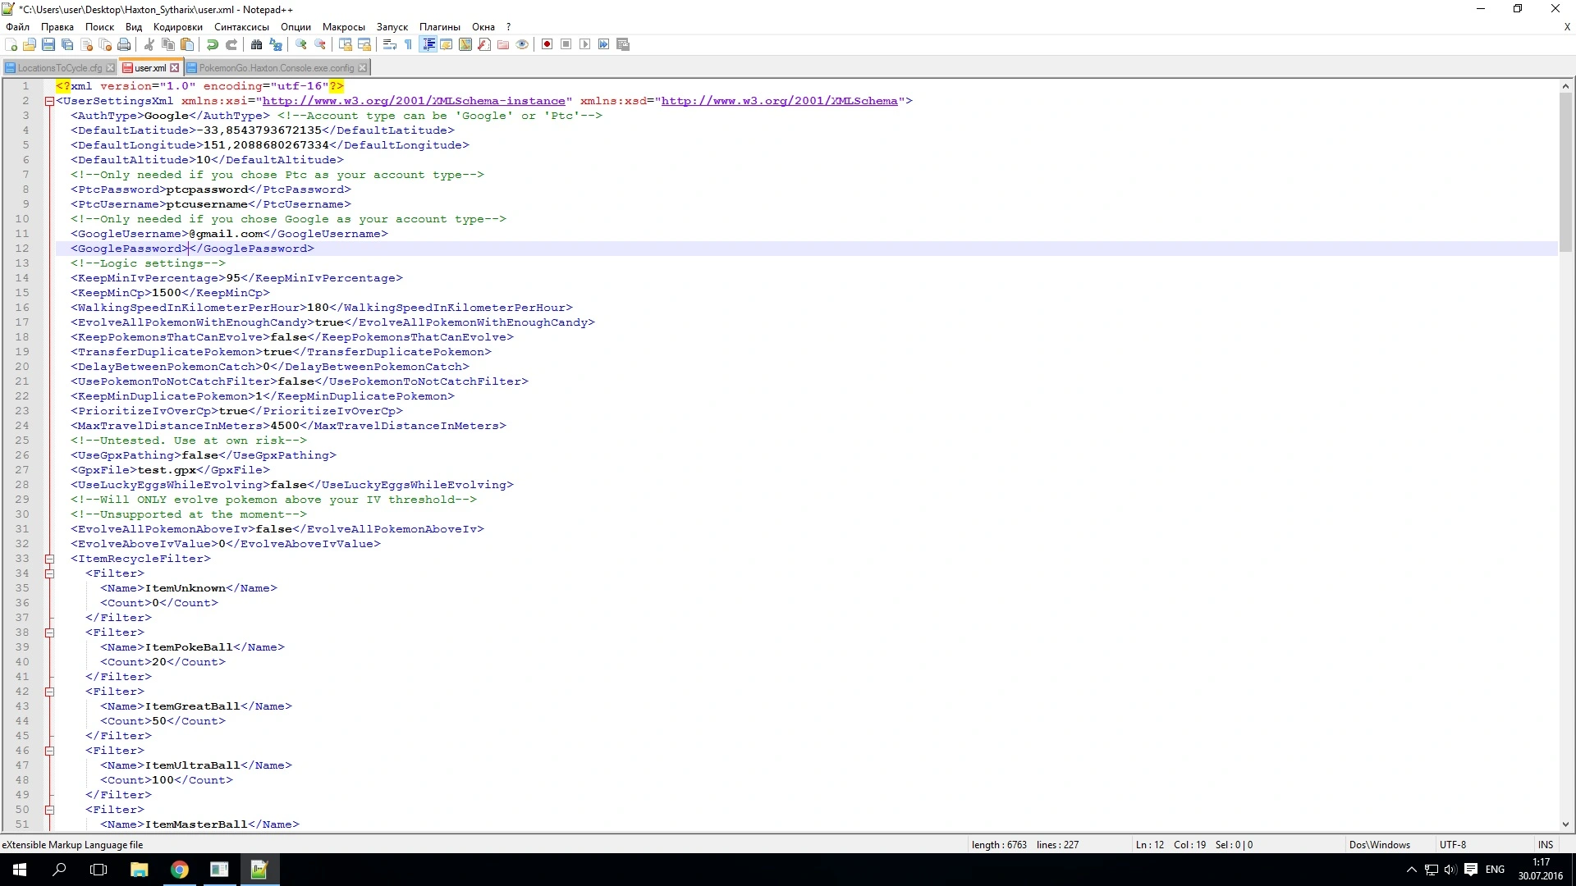Toggle word wrap in the toolbar

coord(390,44)
